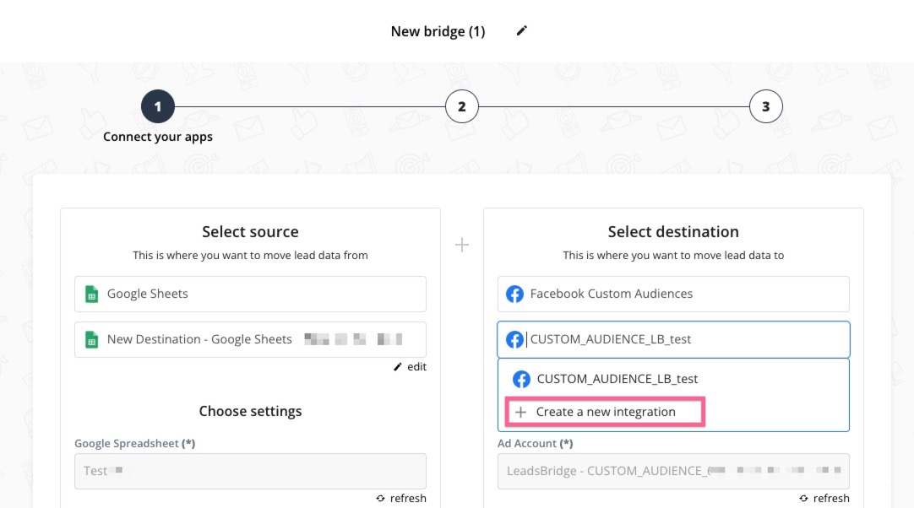Click refresh under Ad Account field
This screenshot has height=508, width=914.
click(830, 499)
